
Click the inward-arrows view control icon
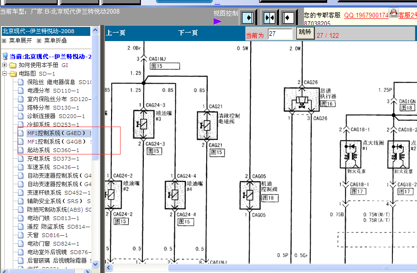(269, 18)
